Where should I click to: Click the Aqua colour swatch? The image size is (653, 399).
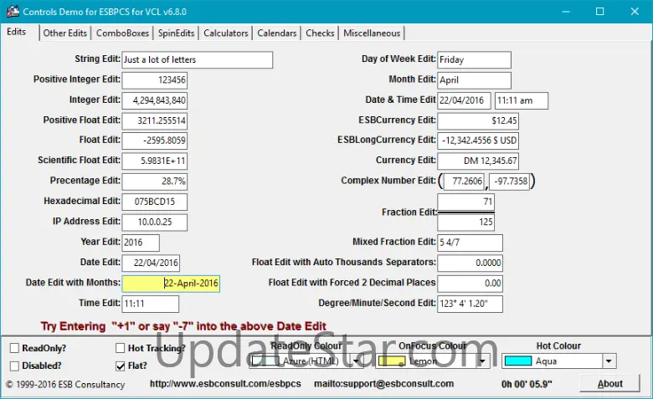click(517, 361)
